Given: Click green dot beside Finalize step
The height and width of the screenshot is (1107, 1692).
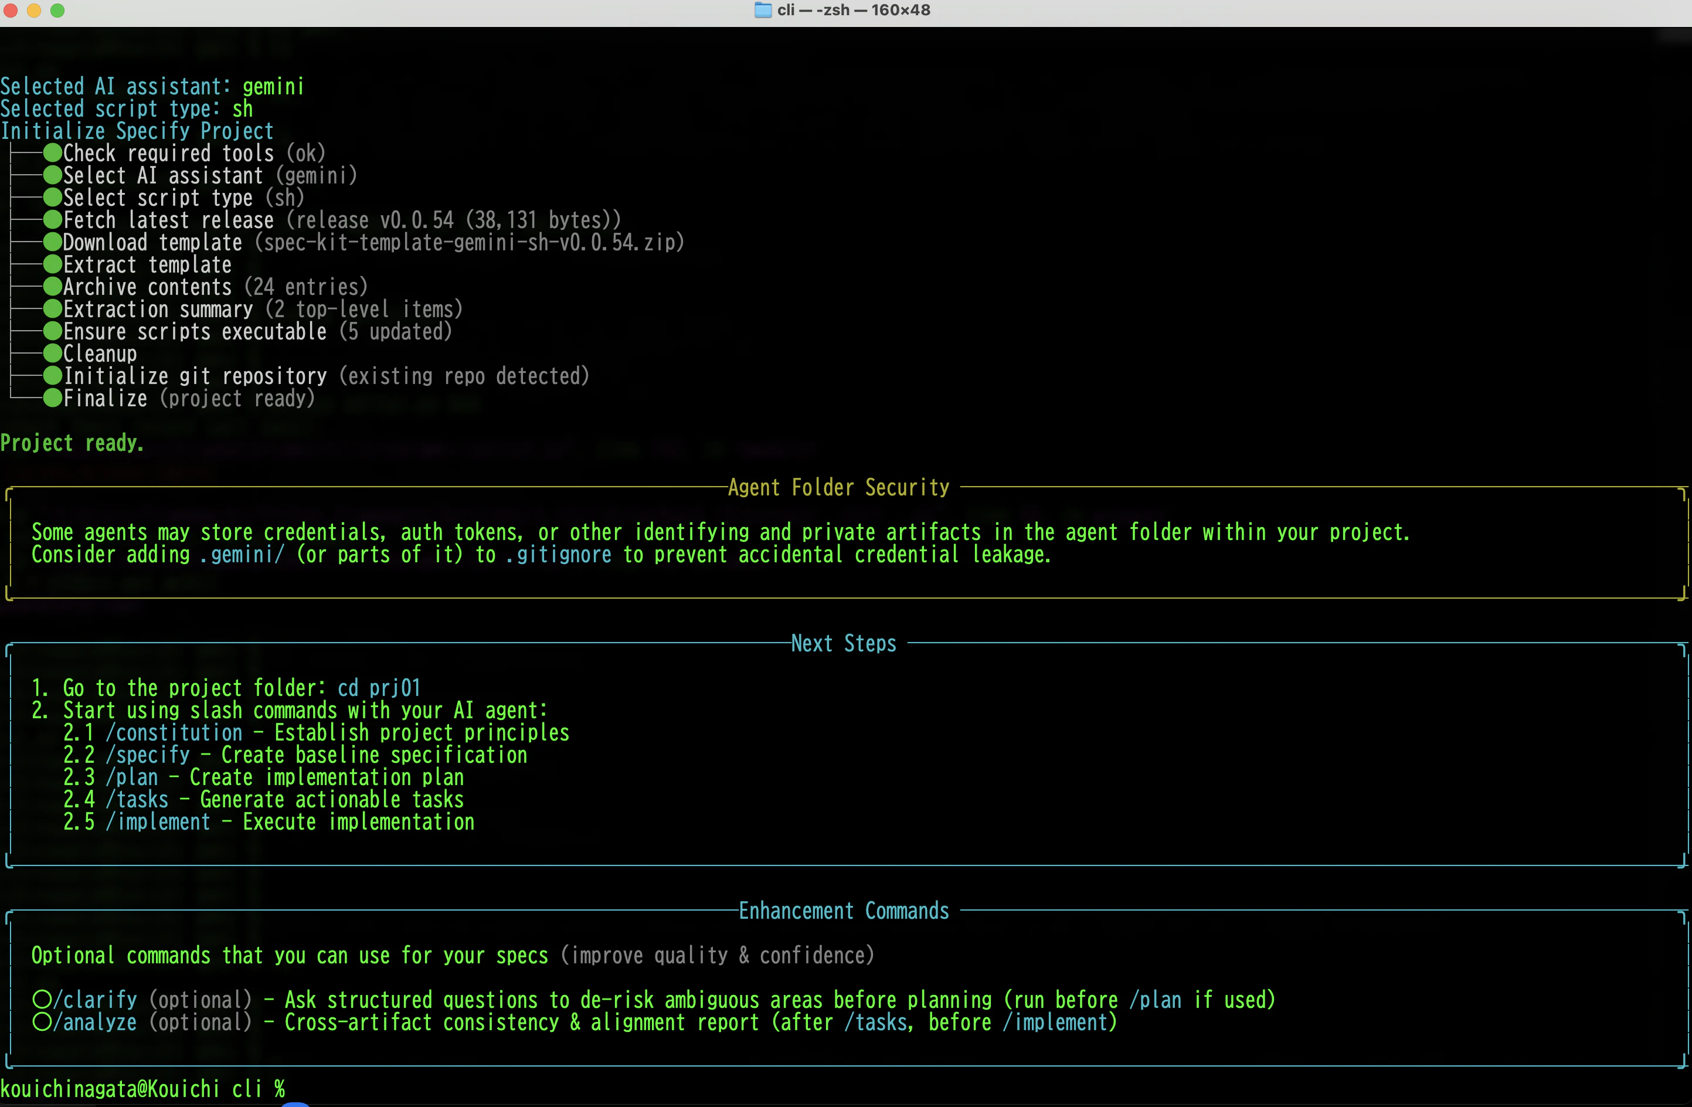Looking at the screenshot, I should point(53,398).
